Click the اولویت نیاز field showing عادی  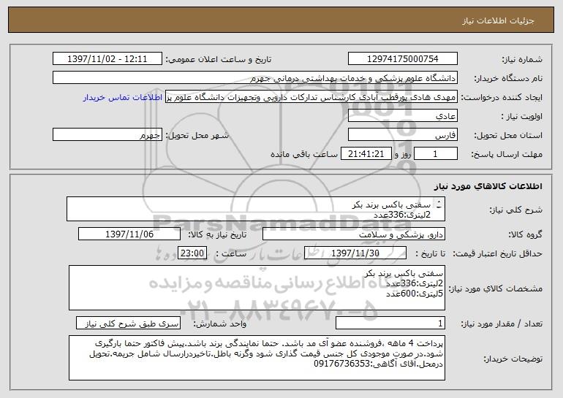point(402,116)
